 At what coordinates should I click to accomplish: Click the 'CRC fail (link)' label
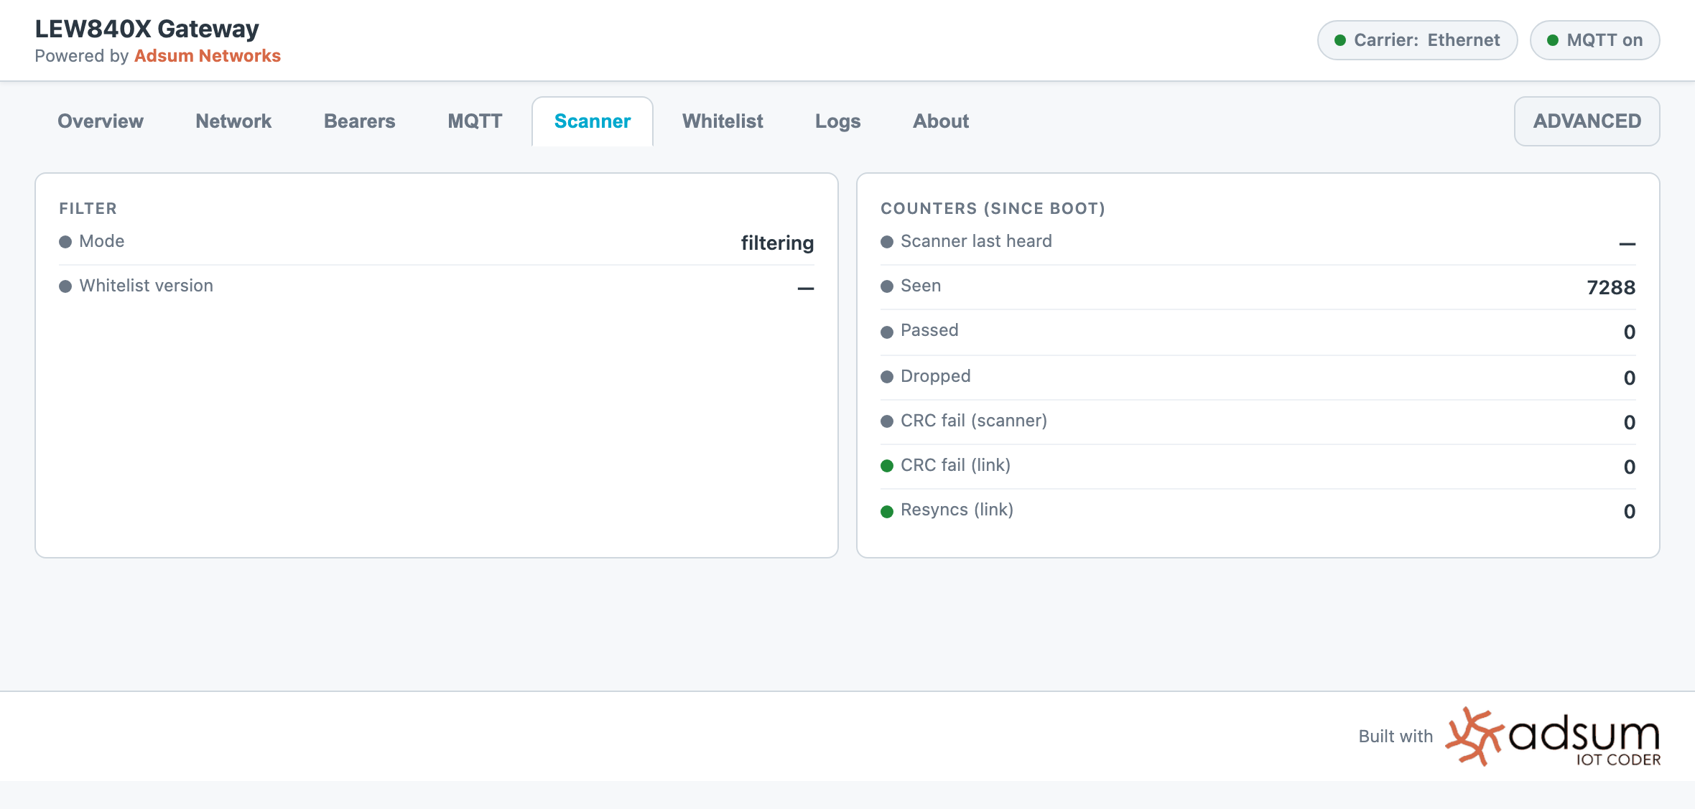955,465
